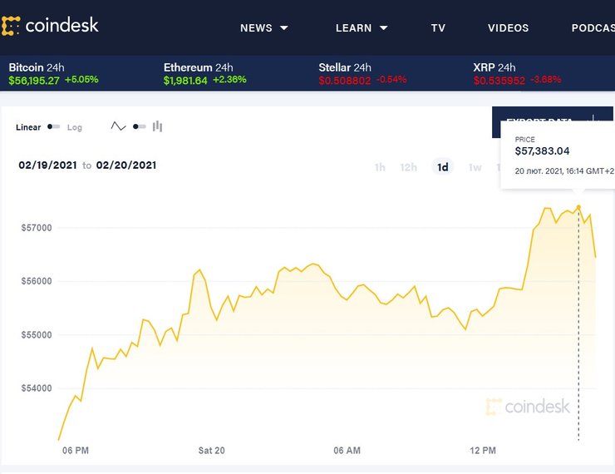Toggle the line/candlestick chart switch
This screenshot has width=615, height=474.
tap(139, 126)
